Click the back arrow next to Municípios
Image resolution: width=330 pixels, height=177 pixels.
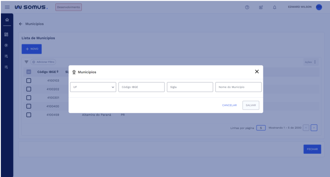(21, 24)
